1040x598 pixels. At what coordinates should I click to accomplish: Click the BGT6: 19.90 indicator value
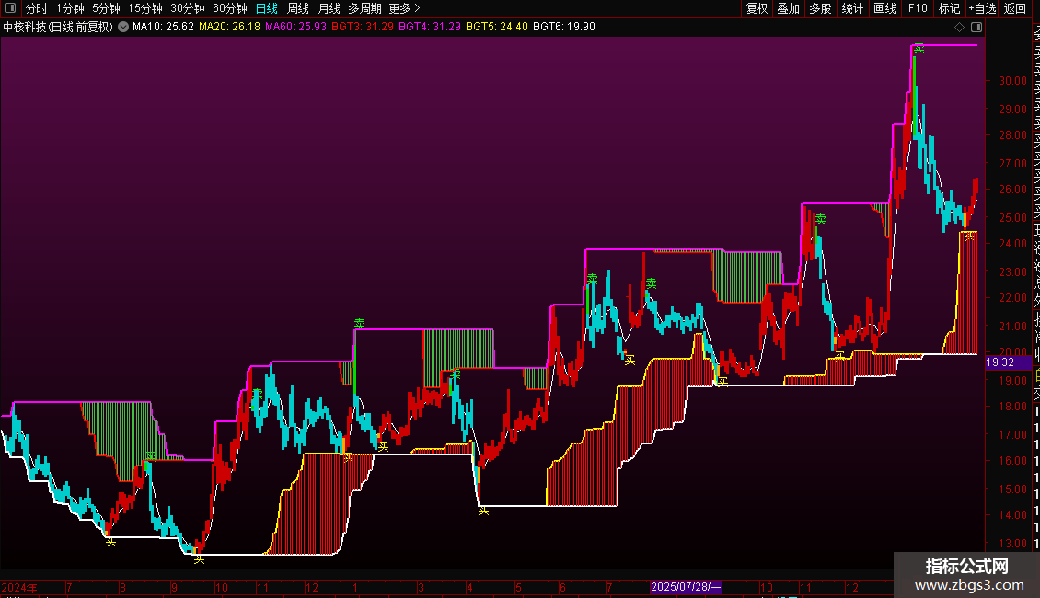tap(564, 27)
